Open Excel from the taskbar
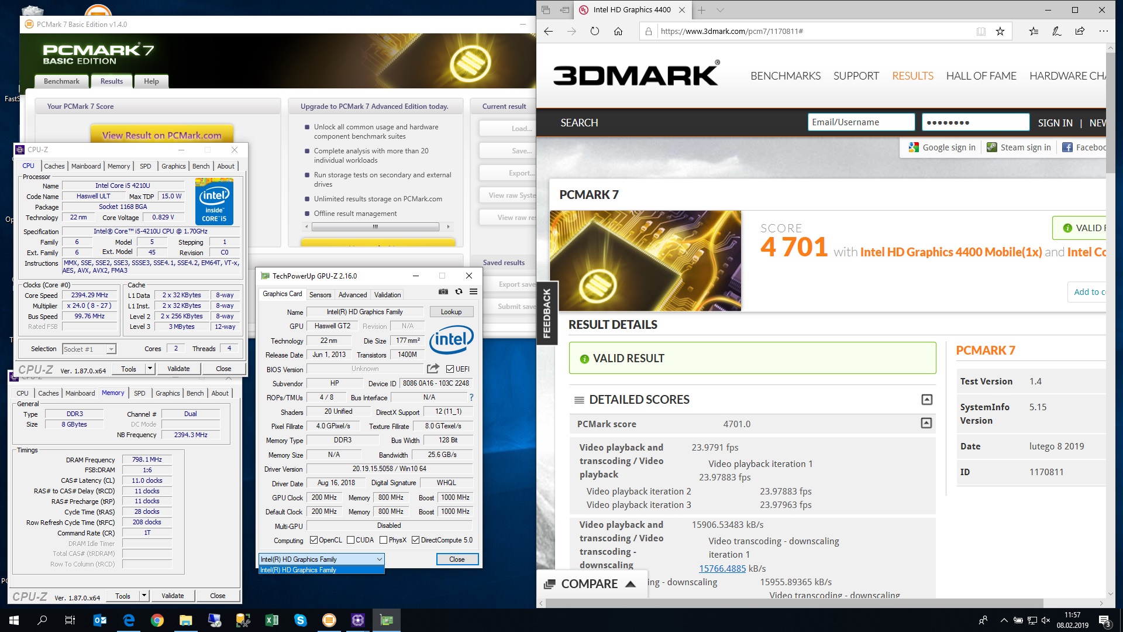The width and height of the screenshot is (1123, 632). (x=272, y=620)
